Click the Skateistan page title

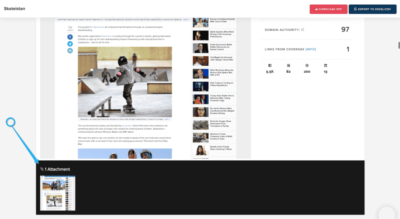[x=14, y=9]
